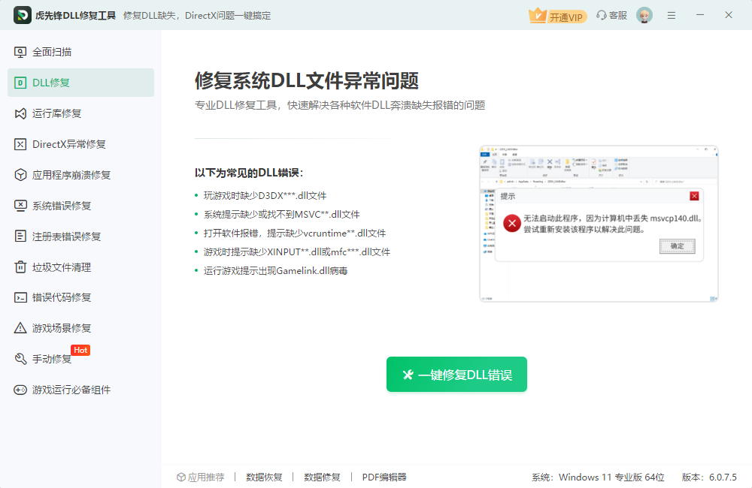The width and height of the screenshot is (752, 488).
Task: Open the 数据恢复 link
Action: click(264, 477)
